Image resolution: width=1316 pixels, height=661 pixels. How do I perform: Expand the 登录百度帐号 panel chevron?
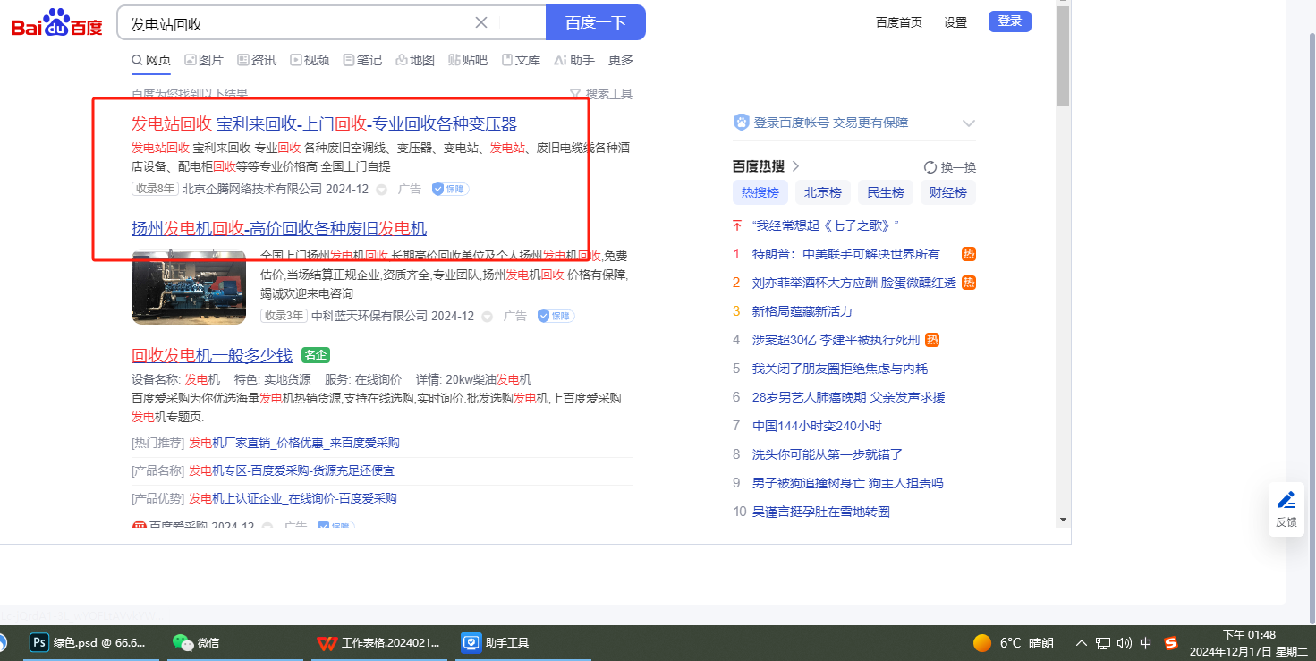968,123
